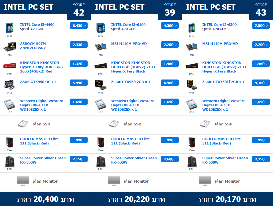The image size is (273, 206).
Task: Click the SuperFlower FX-600W PSU icon
Action: point(100,161)
